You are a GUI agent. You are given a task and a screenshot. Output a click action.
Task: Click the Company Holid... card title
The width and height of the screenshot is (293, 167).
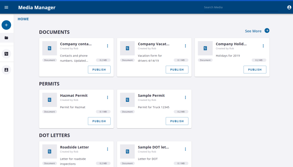pyautogui.click(x=231, y=44)
